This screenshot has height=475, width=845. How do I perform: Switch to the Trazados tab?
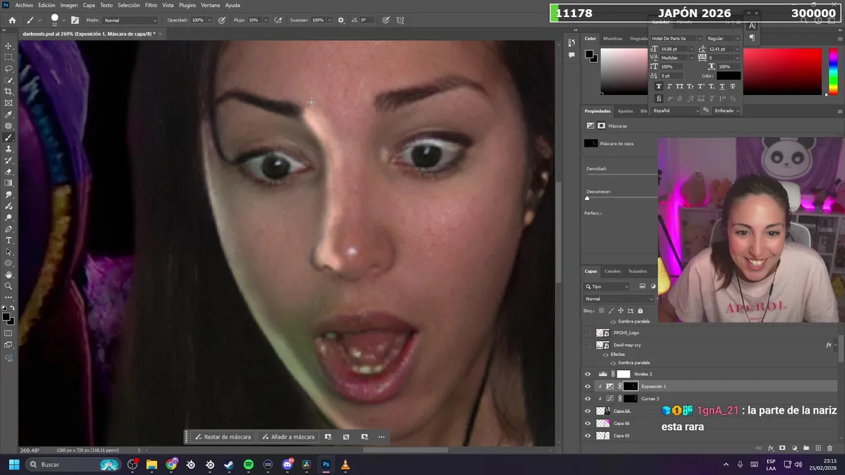[x=638, y=271]
